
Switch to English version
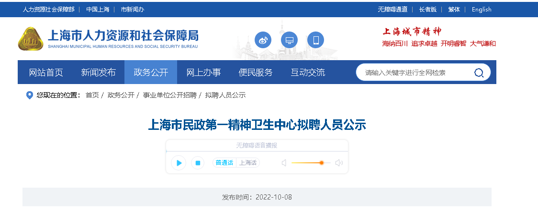[482, 10]
